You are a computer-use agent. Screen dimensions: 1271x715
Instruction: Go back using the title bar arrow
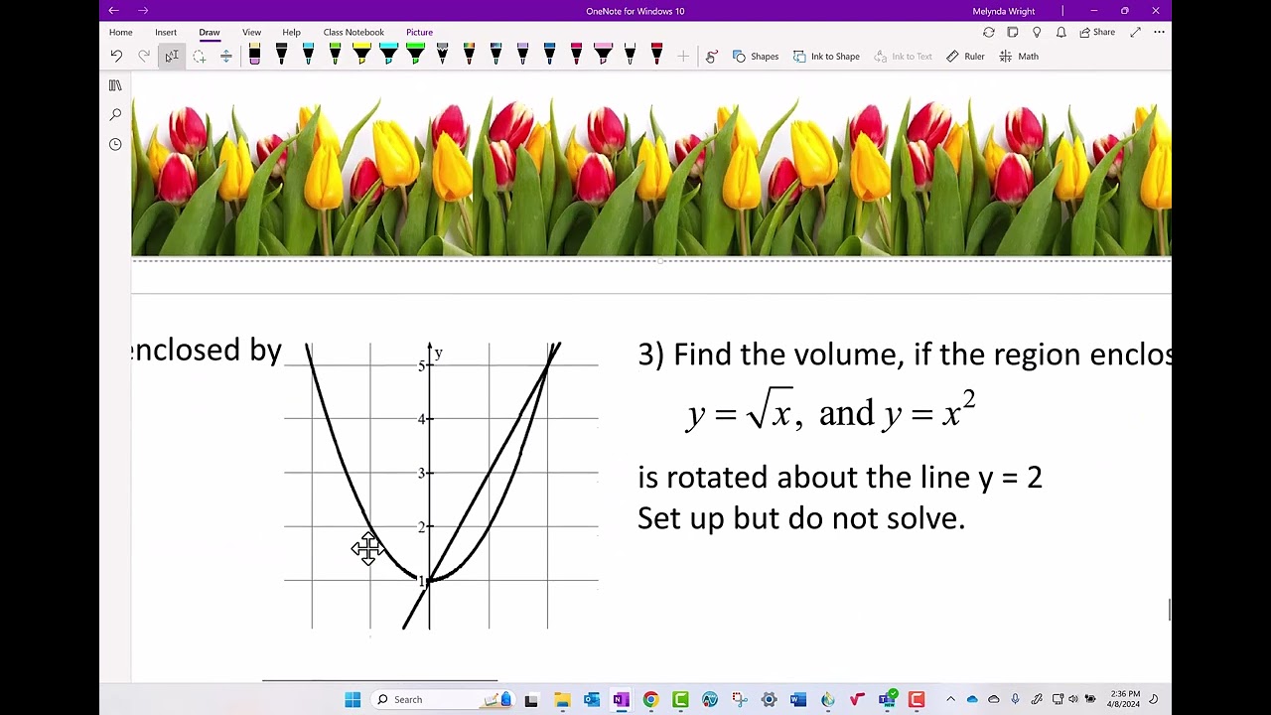(113, 11)
